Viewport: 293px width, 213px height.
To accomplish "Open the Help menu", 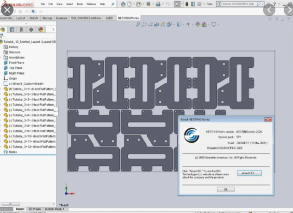I will click(102, 4).
